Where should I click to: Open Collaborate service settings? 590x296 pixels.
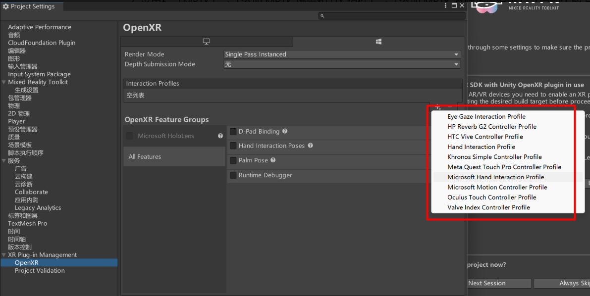(x=31, y=192)
